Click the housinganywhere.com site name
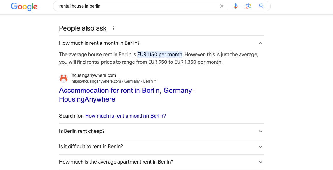This screenshot has height=170, width=333. pyautogui.click(x=94, y=75)
